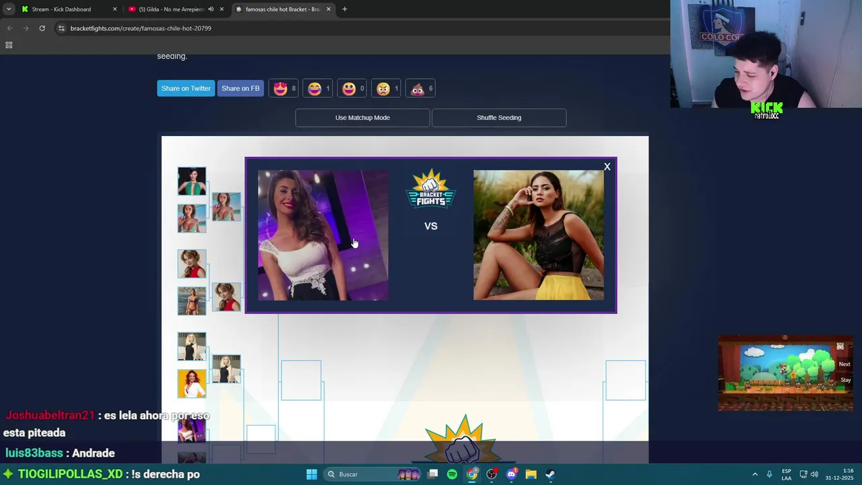This screenshot has height=485, width=862.
Task: Go back to the previous page
Action: click(x=9, y=28)
